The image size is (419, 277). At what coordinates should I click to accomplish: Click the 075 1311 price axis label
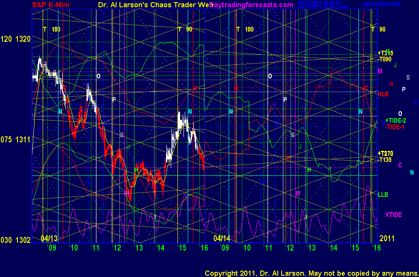click(x=15, y=140)
